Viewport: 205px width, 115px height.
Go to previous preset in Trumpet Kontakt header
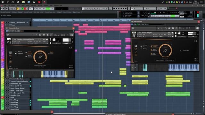(x=33, y=35)
